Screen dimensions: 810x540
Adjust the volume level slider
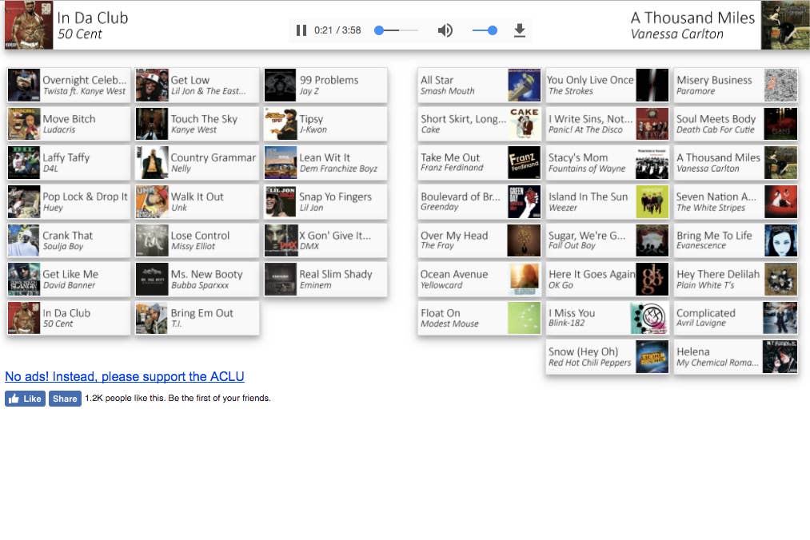[485, 30]
